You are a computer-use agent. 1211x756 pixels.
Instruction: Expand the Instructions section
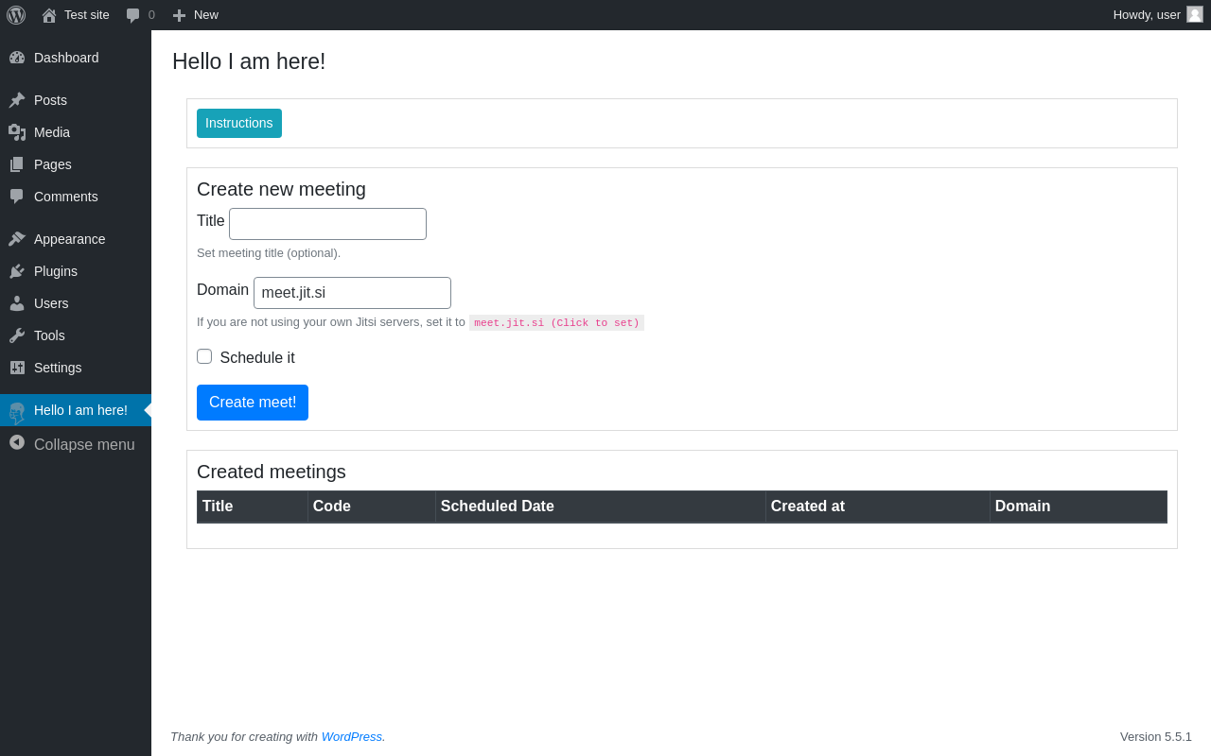point(239,123)
